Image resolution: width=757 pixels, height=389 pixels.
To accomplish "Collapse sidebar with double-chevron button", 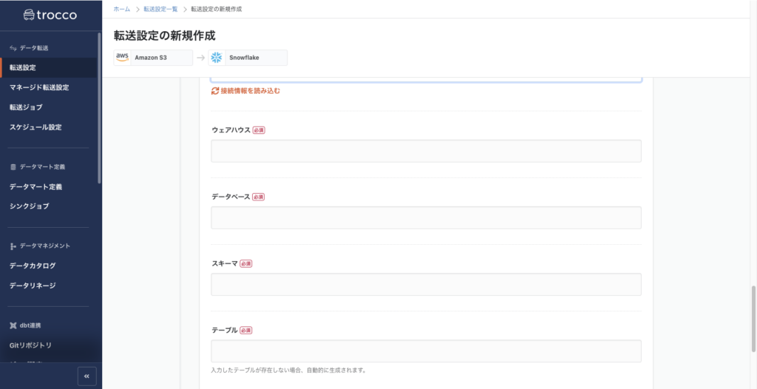I will pyautogui.click(x=87, y=376).
